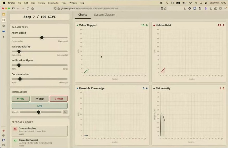Viewport: 228px width, 148px height.
Task: Open the Help menu
Action: (82, 3)
